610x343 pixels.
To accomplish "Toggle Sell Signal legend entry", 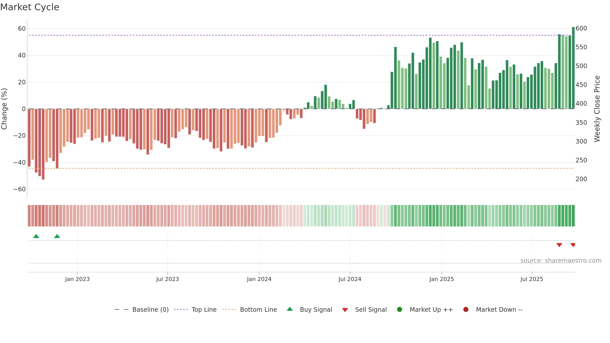I will click(364, 309).
